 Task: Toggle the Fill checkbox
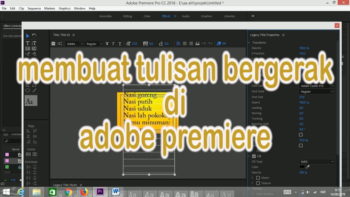(x=254, y=156)
